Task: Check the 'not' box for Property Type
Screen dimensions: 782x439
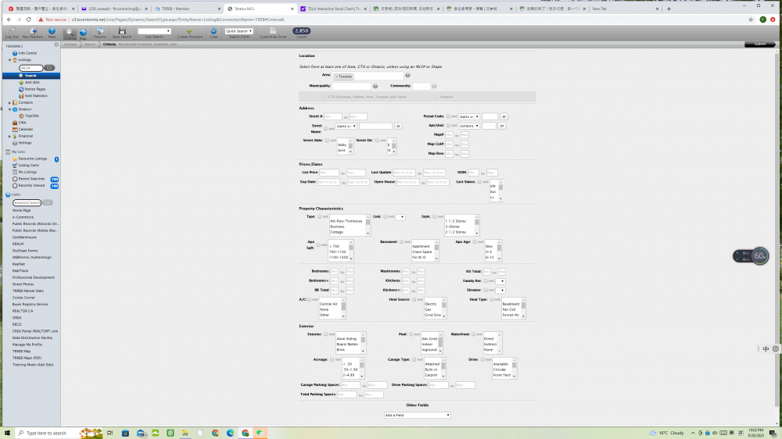Action: (x=319, y=216)
